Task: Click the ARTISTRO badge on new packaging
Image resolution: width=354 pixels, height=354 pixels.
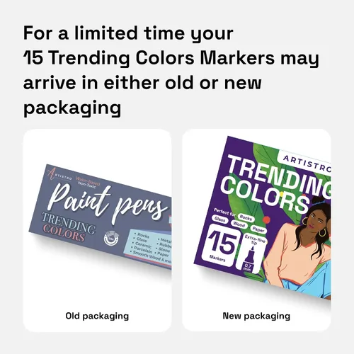Action: [305, 163]
